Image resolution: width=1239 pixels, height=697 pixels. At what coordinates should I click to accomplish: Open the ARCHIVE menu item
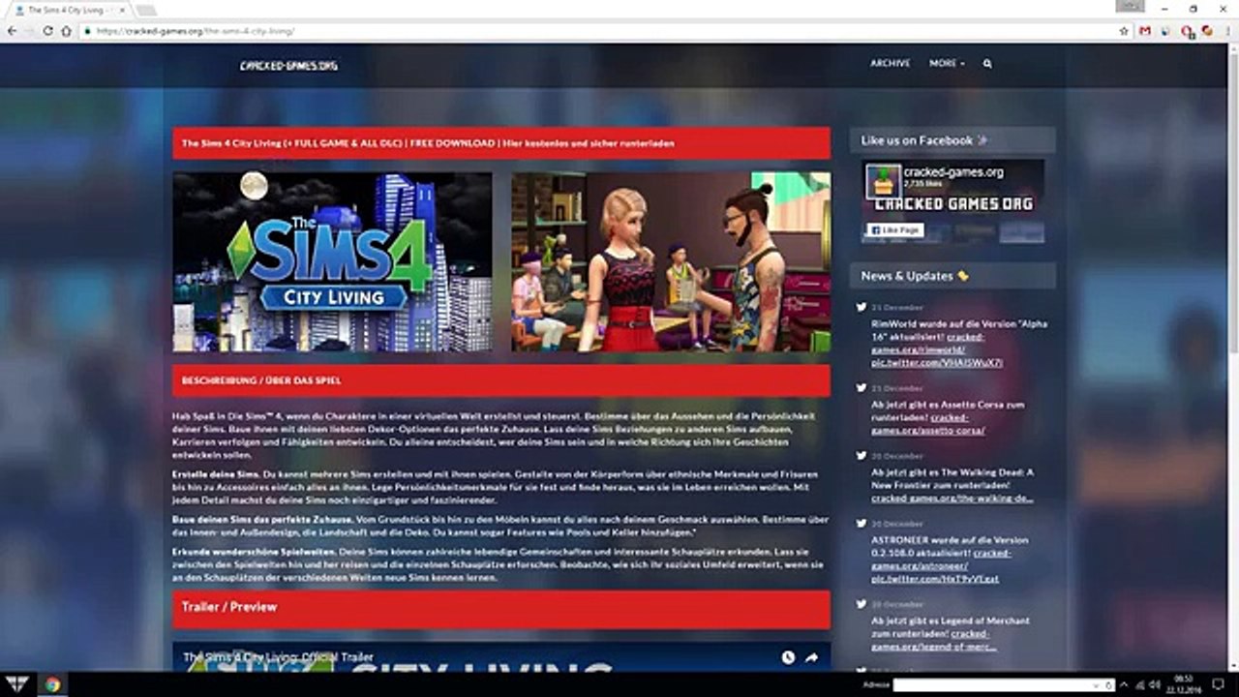(890, 63)
